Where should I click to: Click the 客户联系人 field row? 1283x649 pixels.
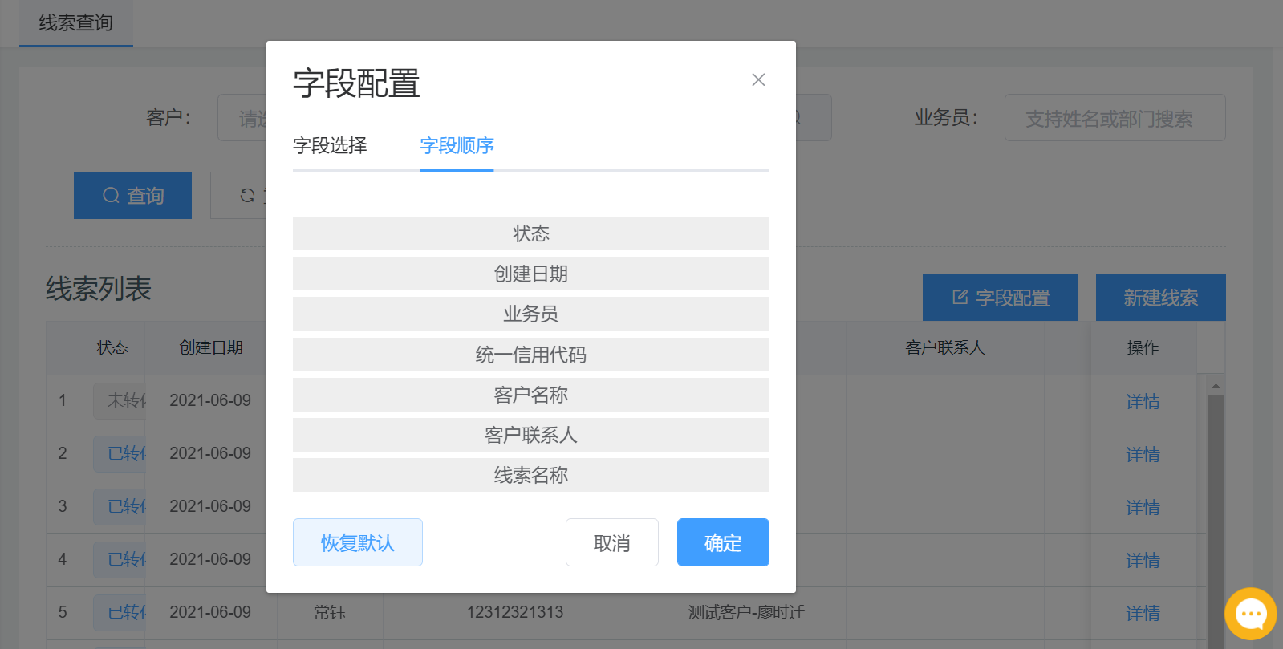tap(530, 435)
